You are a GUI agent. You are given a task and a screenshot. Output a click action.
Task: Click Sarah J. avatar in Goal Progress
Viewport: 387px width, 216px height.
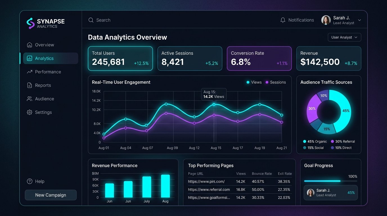point(310,193)
